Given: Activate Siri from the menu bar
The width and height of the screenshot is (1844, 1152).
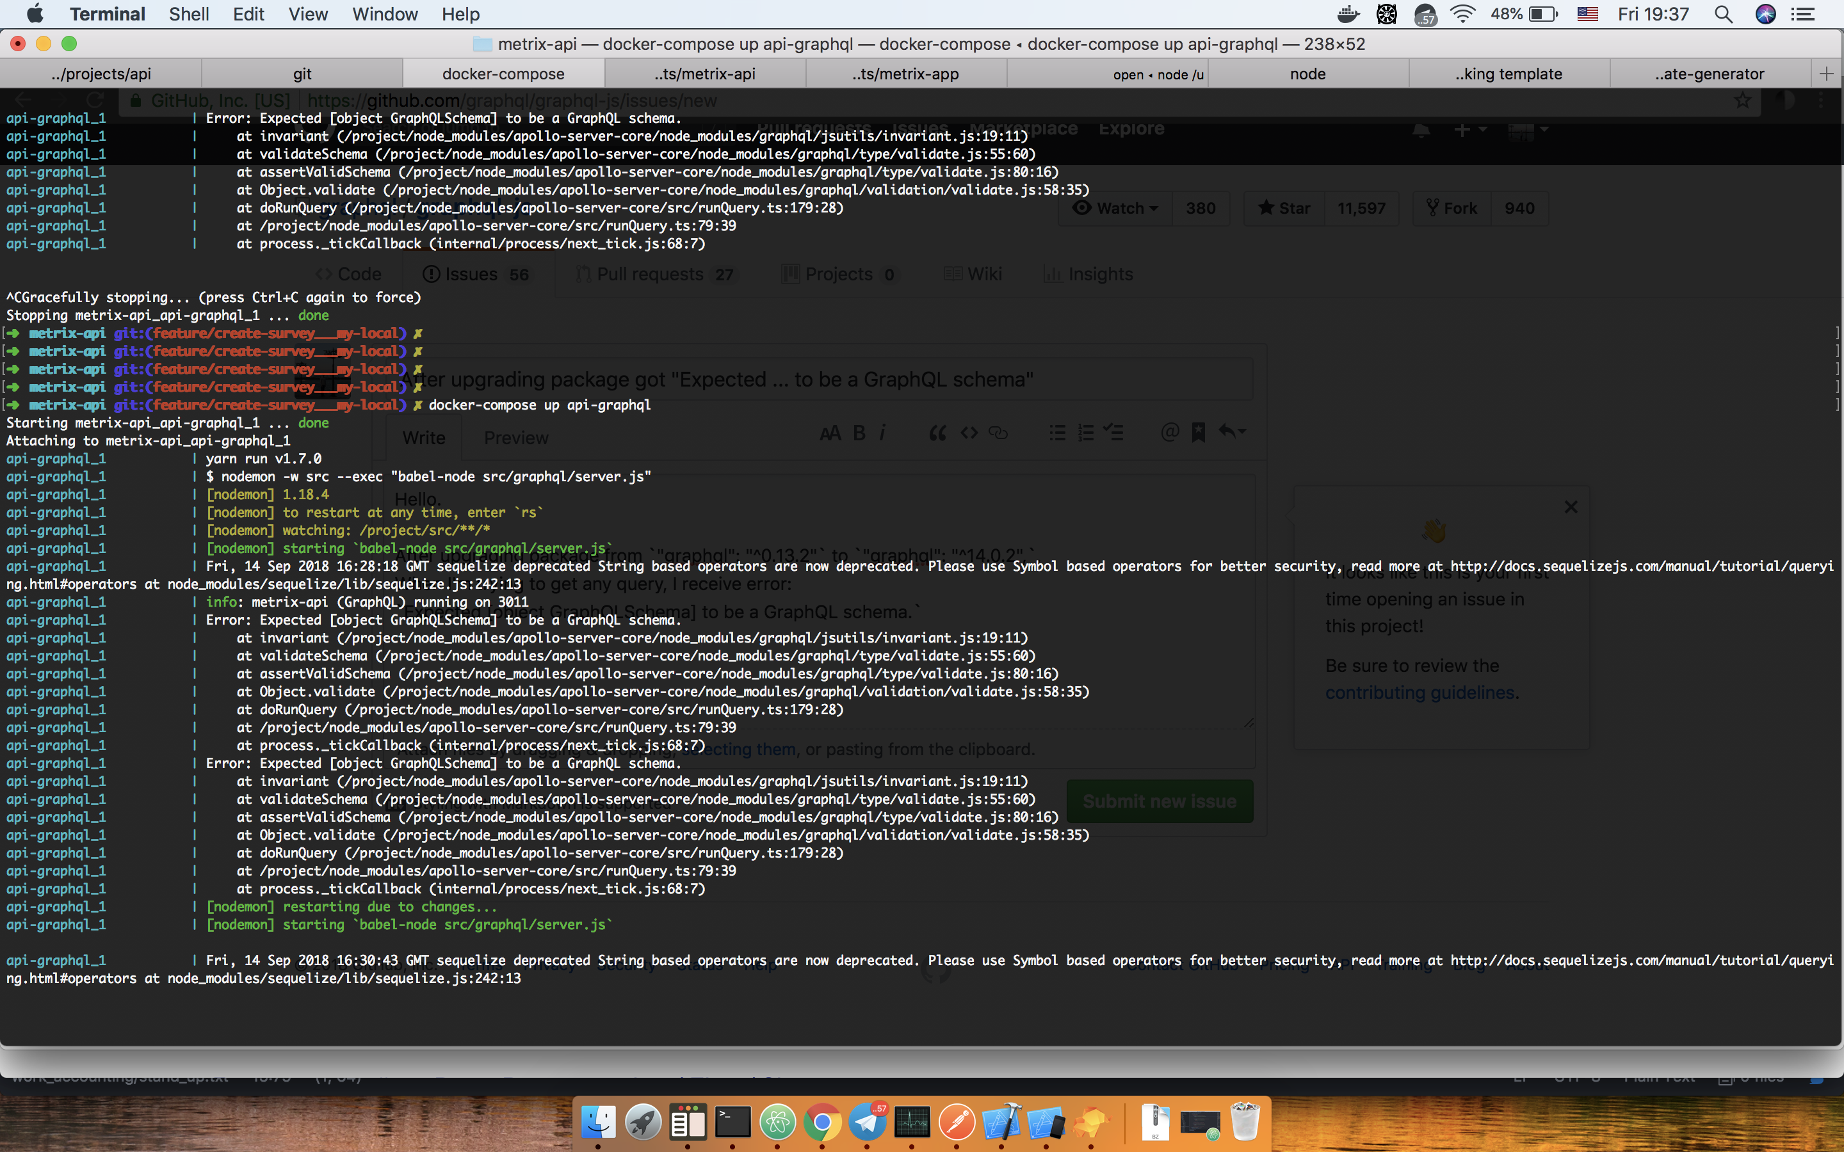Looking at the screenshot, I should click(x=1765, y=13).
